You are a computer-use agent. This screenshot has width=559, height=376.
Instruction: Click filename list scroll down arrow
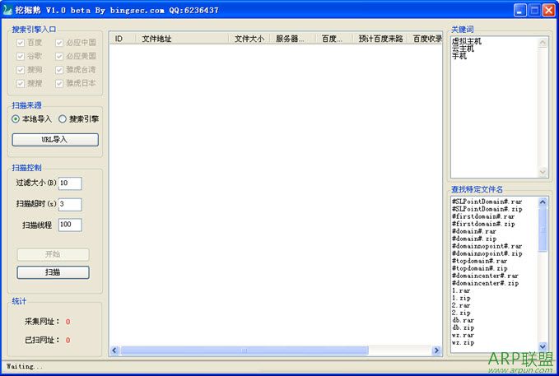pos(543,346)
